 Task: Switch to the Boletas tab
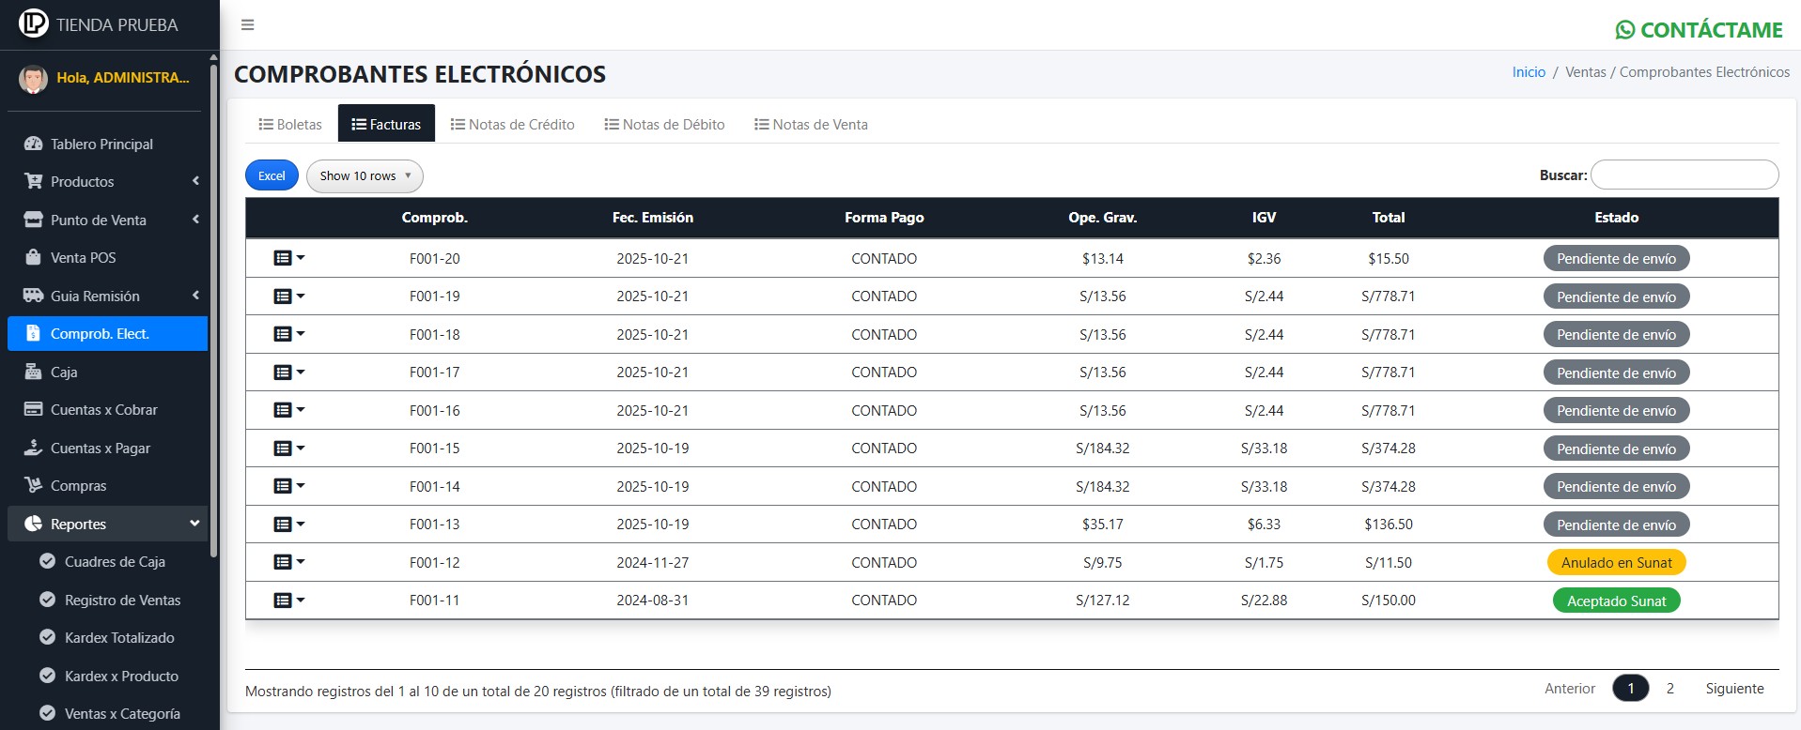[x=290, y=124]
